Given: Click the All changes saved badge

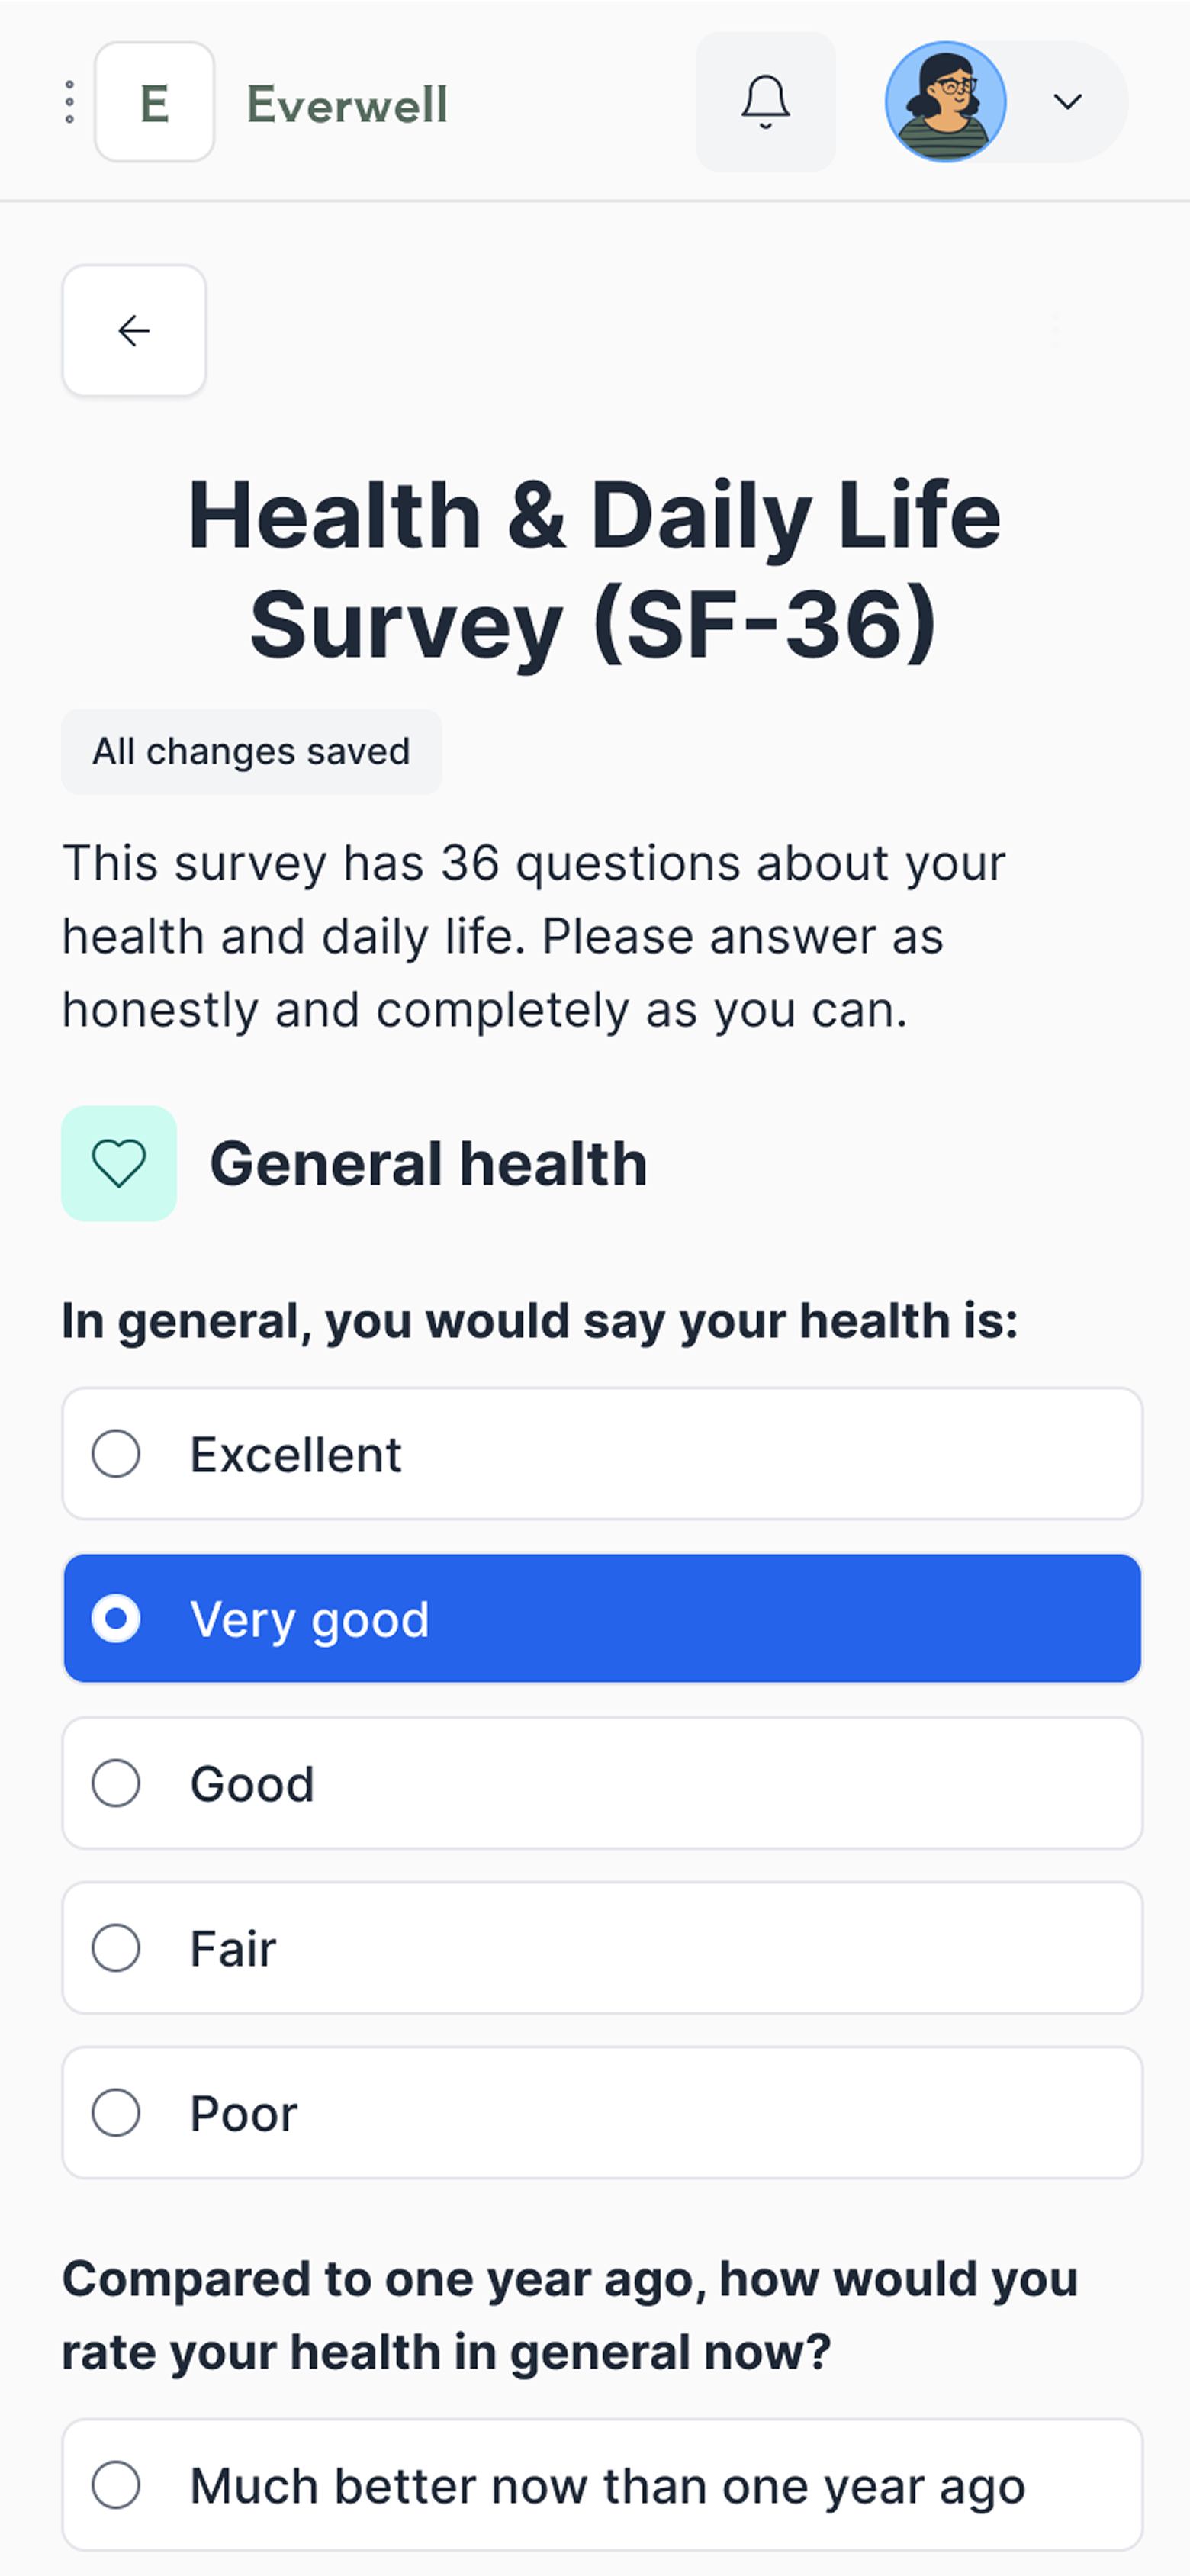Looking at the screenshot, I should [252, 751].
